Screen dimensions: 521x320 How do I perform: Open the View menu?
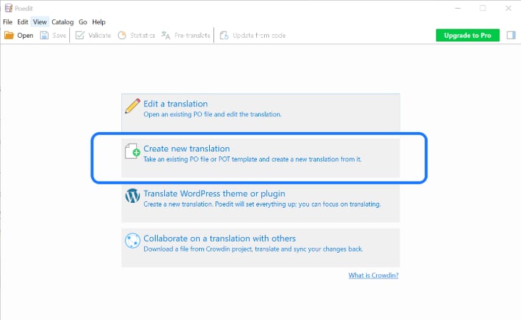(40, 22)
